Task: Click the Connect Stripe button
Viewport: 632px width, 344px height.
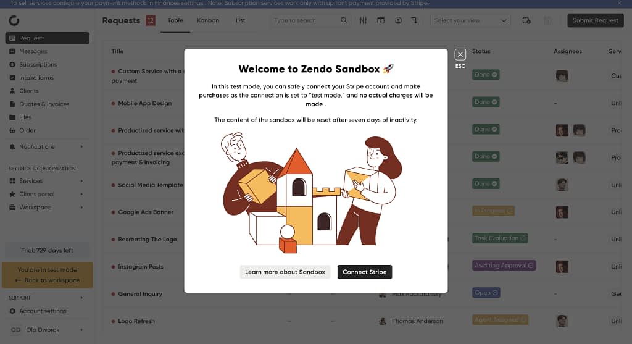Action: (364, 272)
